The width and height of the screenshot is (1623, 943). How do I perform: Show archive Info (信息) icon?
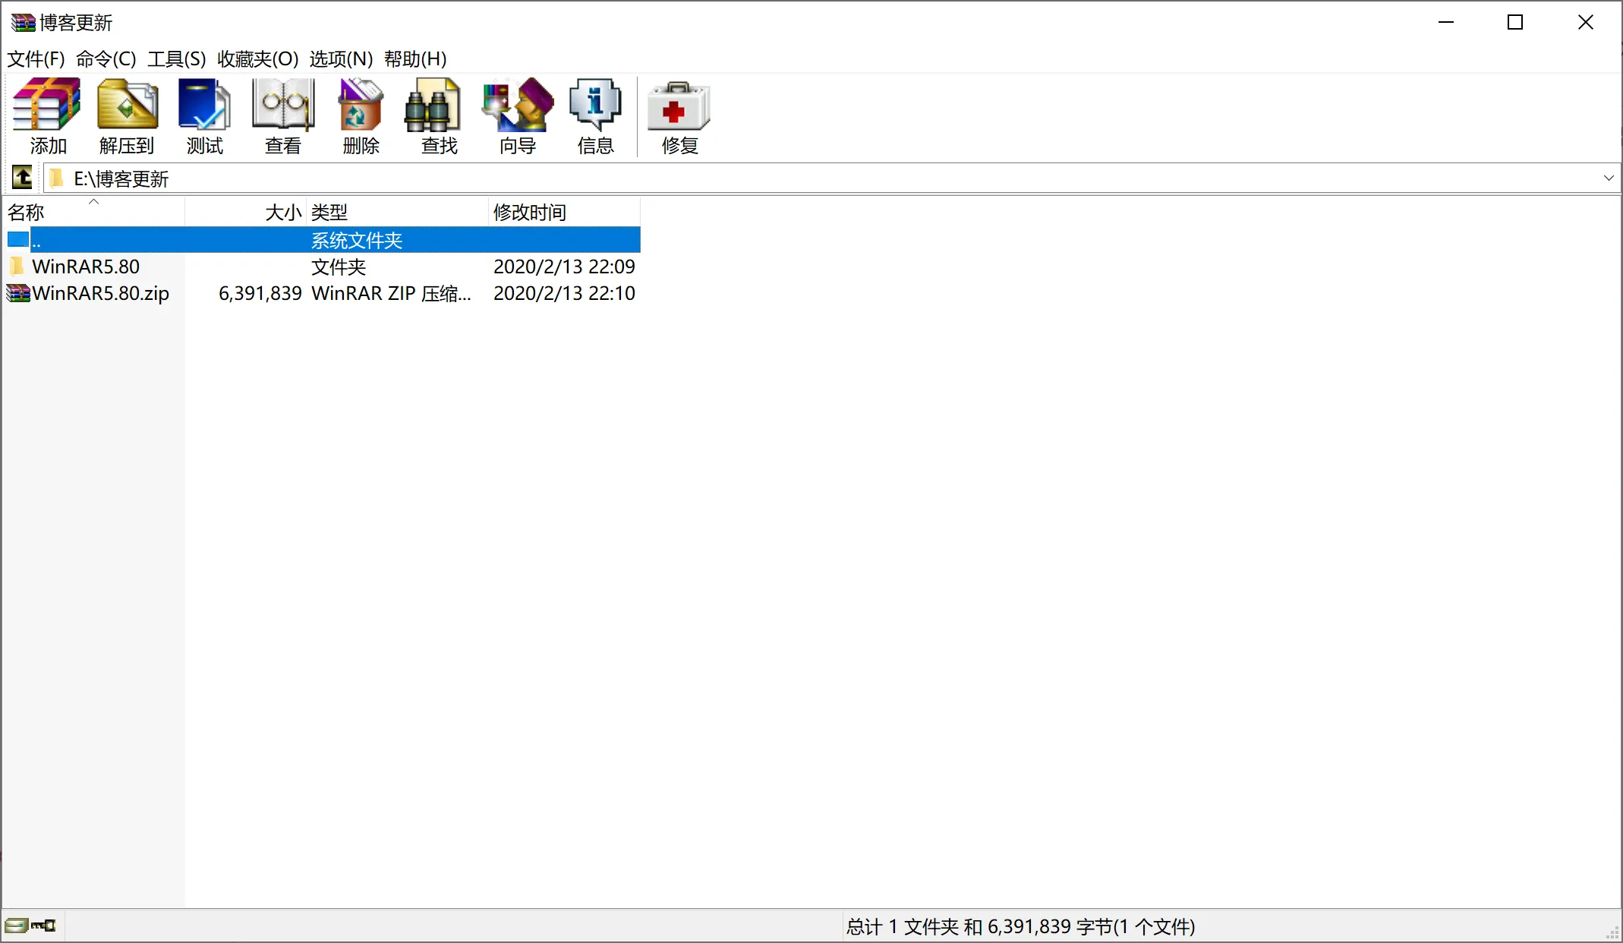(595, 105)
